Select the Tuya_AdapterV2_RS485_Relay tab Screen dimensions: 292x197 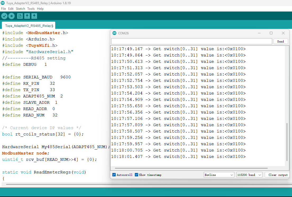(29, 26)
